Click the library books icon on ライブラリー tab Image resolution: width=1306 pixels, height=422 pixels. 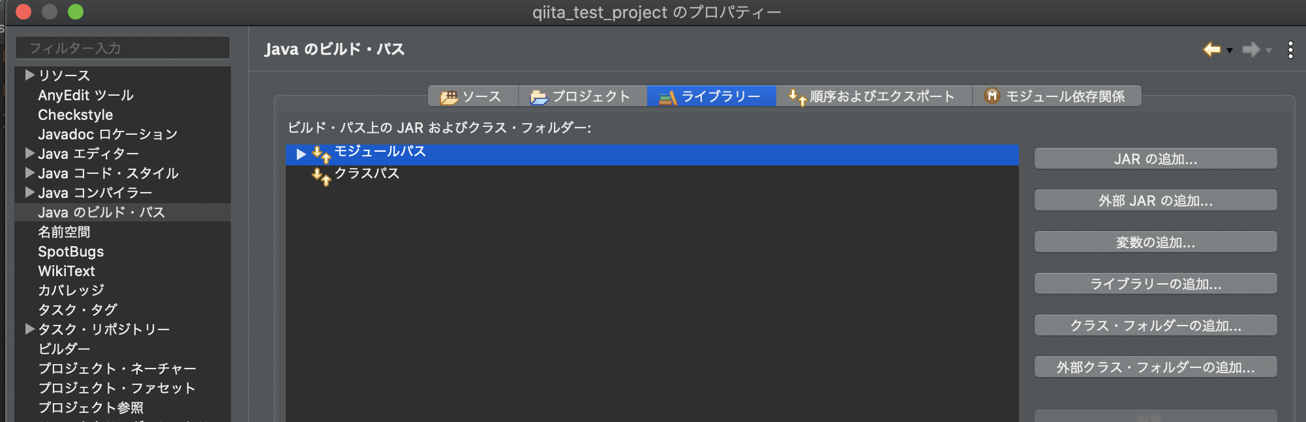coord(667,96)
